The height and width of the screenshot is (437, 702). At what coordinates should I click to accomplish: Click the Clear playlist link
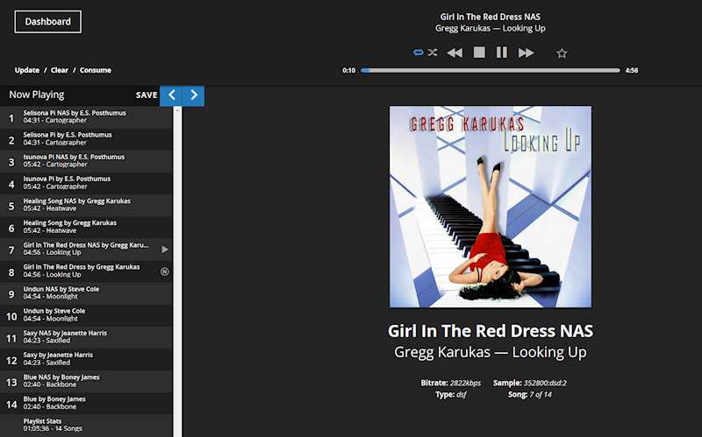60,70
